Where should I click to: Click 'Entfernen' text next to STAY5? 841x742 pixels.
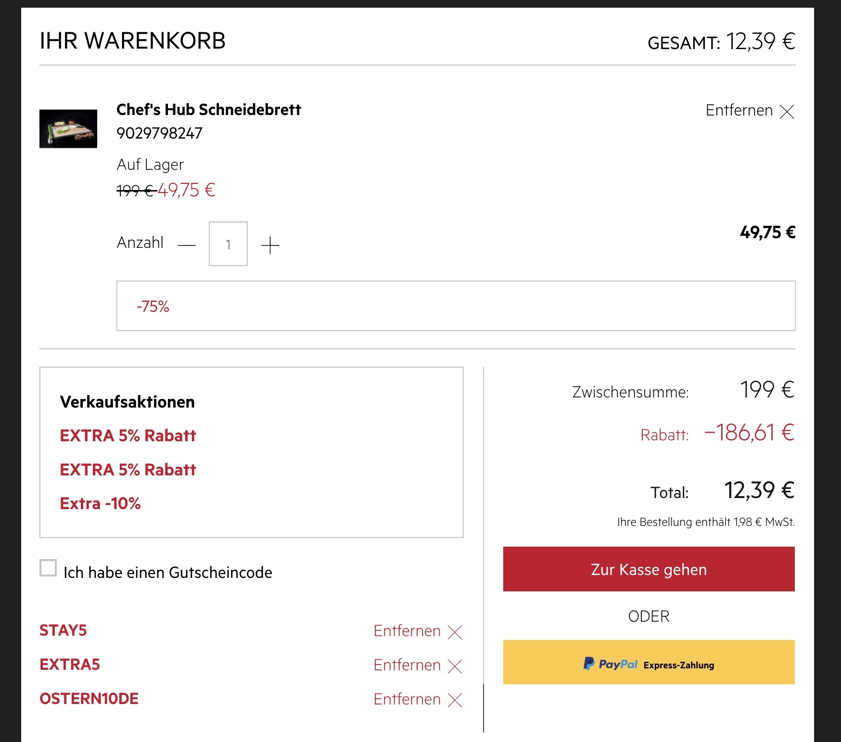[x=407, y=631]
